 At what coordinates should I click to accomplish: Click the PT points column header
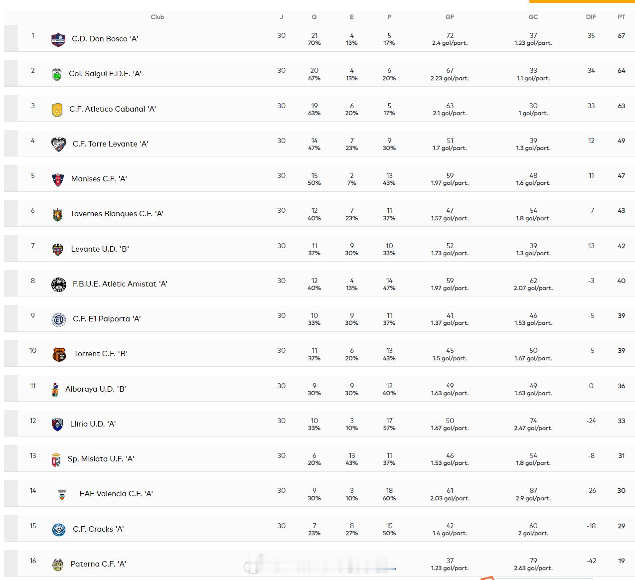[622, 17]
